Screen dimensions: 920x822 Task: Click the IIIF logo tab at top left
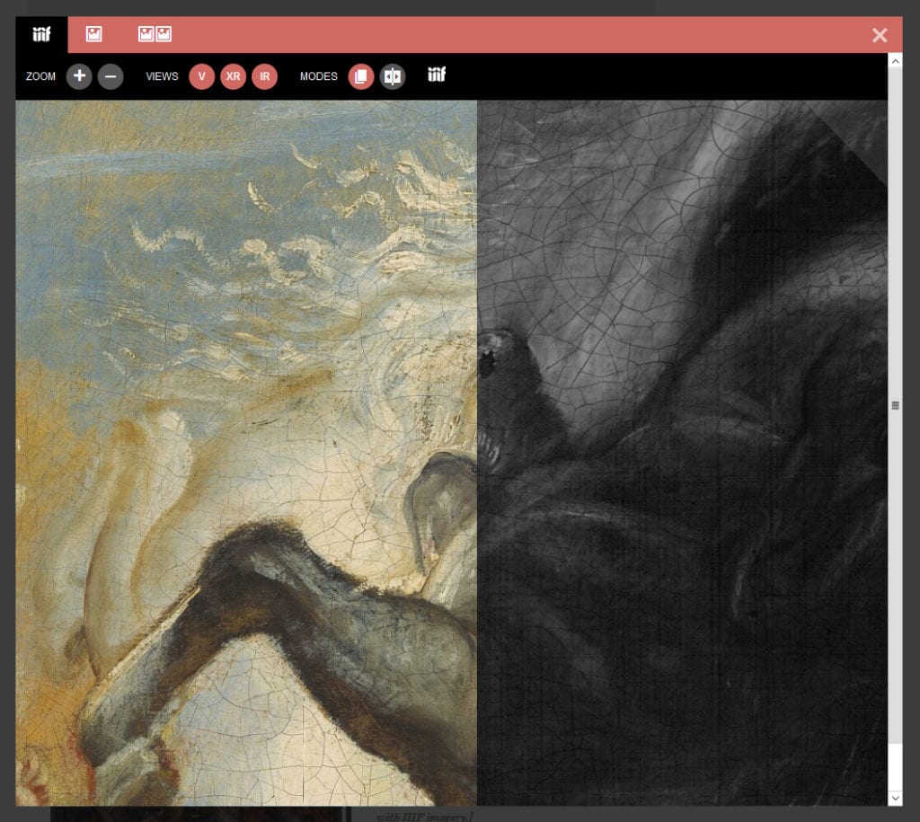(41, 33)
